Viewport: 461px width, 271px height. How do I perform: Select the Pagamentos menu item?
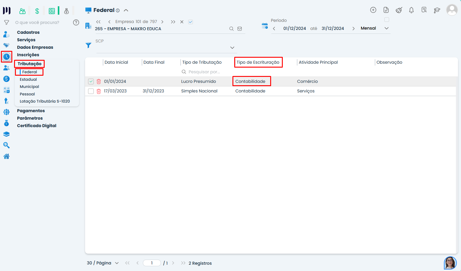click(31, 111)
